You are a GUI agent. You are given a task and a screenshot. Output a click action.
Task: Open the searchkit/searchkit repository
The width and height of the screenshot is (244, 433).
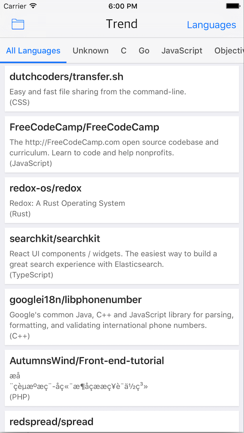[122, 256]
